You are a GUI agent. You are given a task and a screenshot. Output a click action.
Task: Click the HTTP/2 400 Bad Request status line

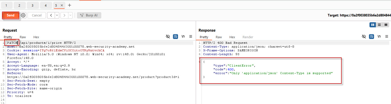click(225, 43)
